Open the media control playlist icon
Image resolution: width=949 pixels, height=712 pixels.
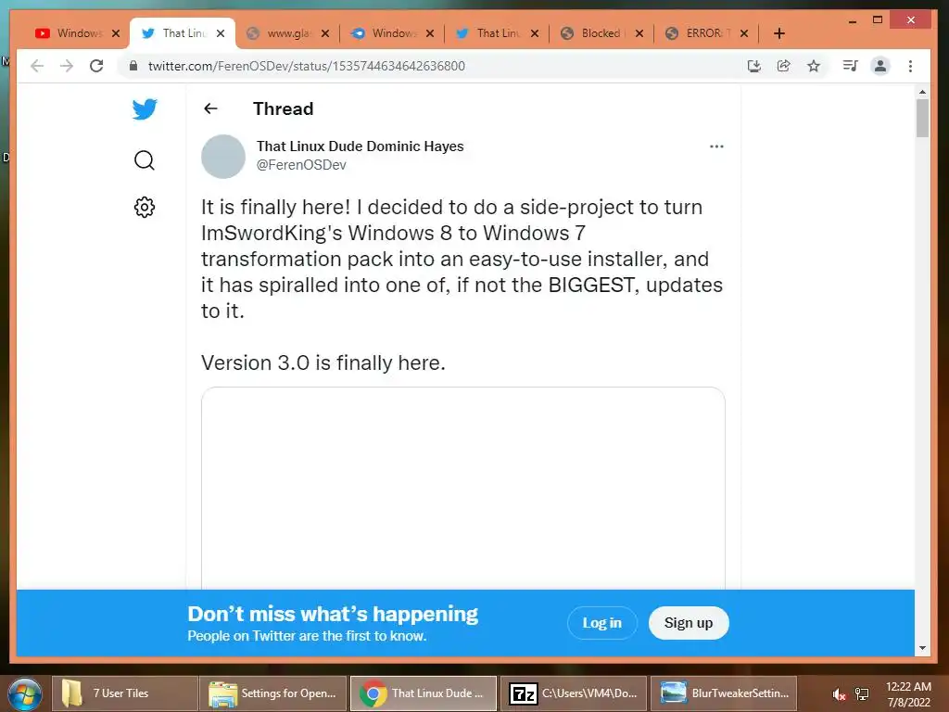point(851,66)
